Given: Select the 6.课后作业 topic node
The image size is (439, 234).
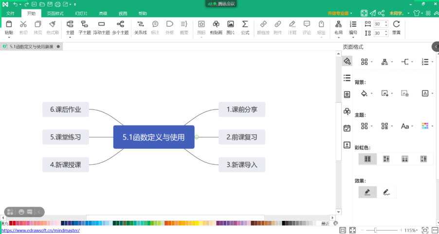Looking at the screenshot, I should tap(66, 109).
